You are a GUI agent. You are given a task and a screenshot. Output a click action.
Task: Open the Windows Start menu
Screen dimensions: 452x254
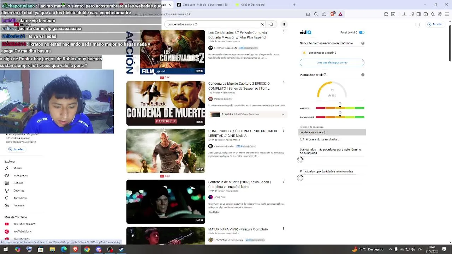tap(6, 249)
